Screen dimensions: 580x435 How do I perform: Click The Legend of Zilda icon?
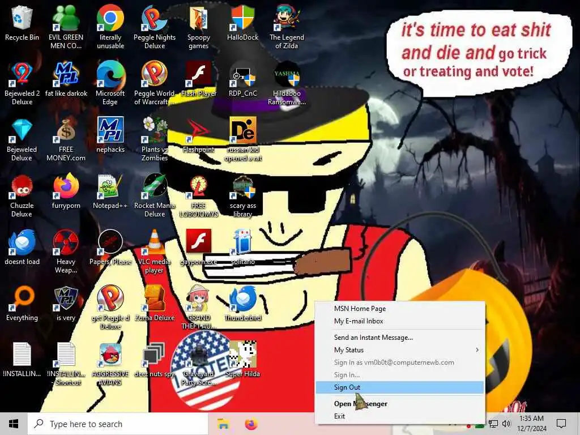(287, 27)
